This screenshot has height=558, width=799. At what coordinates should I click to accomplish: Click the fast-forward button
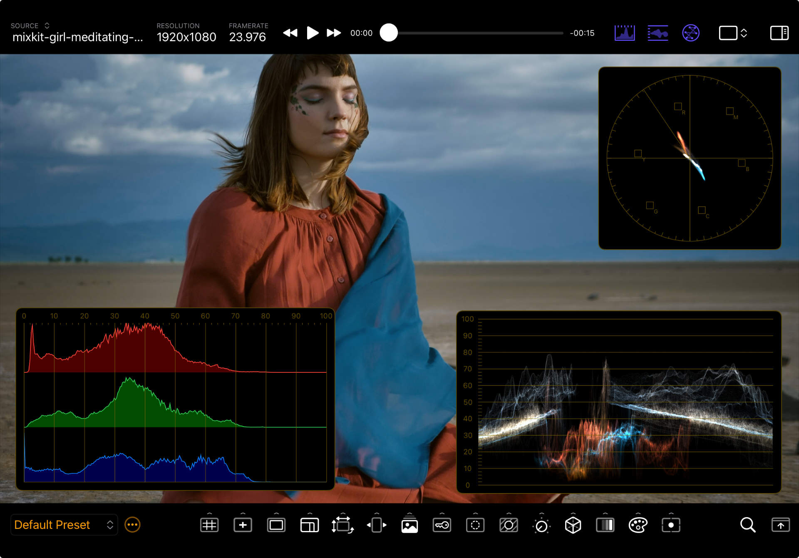[333, 33]
